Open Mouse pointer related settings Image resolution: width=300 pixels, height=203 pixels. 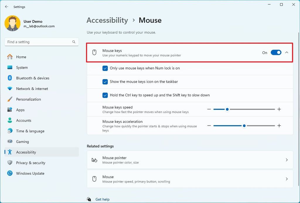(189, 160)
